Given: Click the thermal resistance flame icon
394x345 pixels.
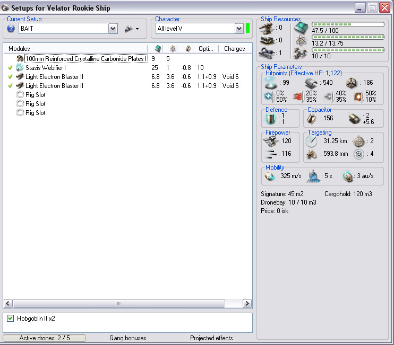Looking at the screenshot, I should point(298,96).
